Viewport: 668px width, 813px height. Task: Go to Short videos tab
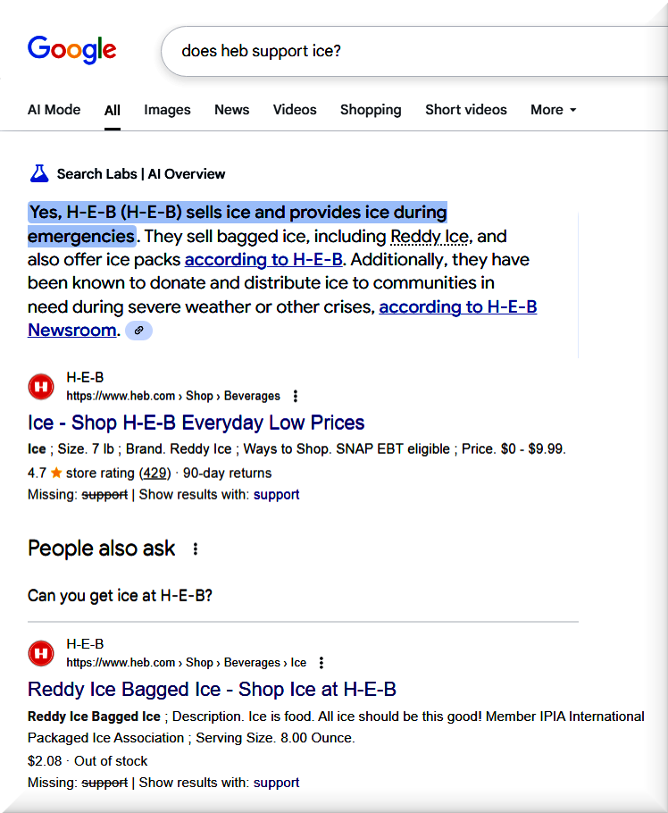[x=465, y=110]
